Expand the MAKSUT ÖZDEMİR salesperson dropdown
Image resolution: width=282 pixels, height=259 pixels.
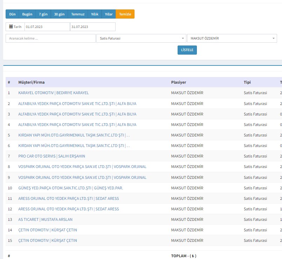[232, 38]
